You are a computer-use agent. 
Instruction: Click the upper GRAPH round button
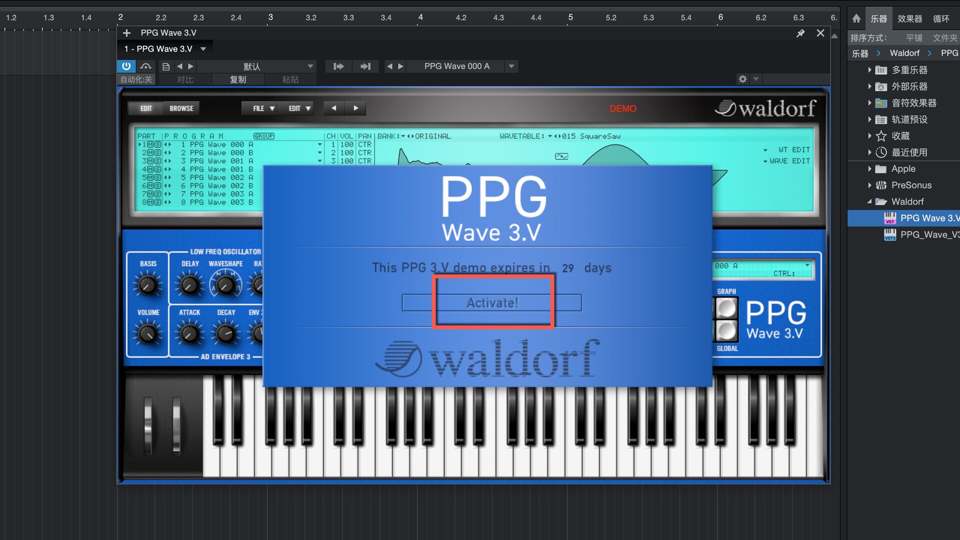(726, 308)
